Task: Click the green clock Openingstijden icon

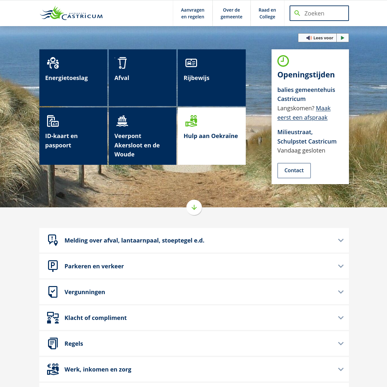Action: pyautogui.click(x=283, y=61)
